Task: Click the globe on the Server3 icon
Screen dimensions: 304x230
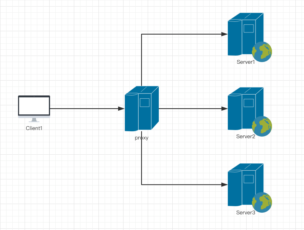Action: 262,202
